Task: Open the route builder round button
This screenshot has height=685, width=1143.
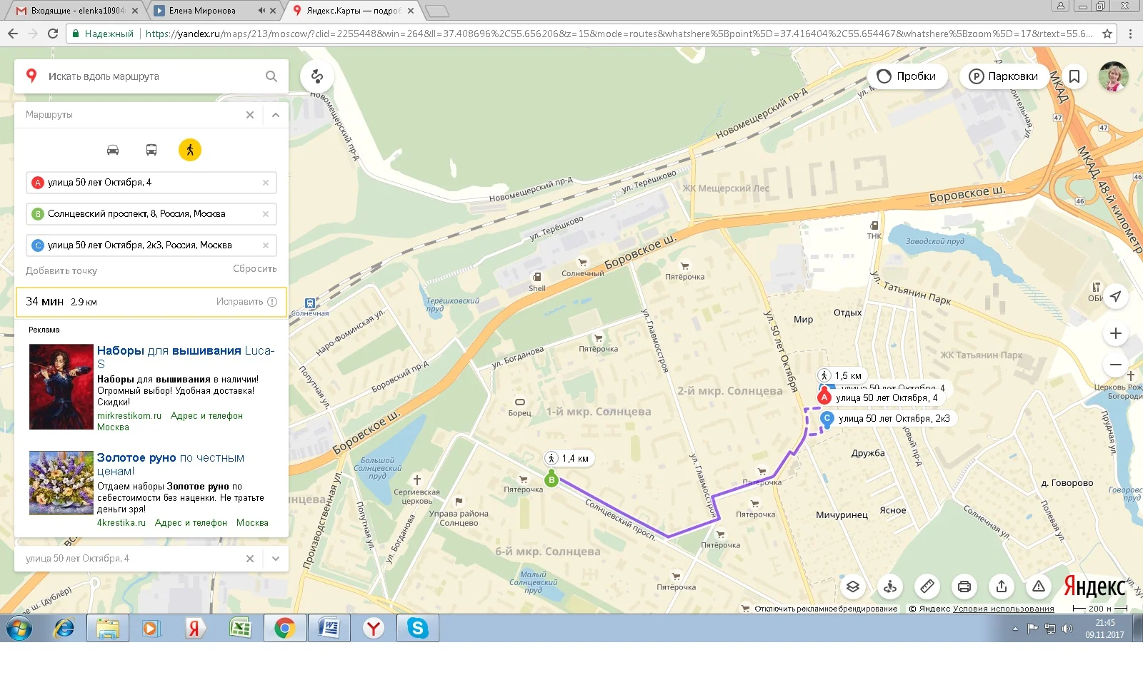Action: click(x=317, y=76)
